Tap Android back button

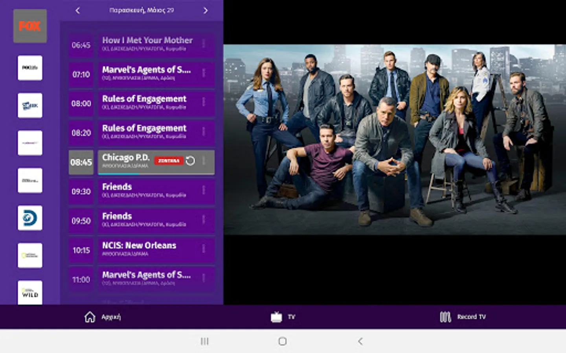[x=360, y=341]
